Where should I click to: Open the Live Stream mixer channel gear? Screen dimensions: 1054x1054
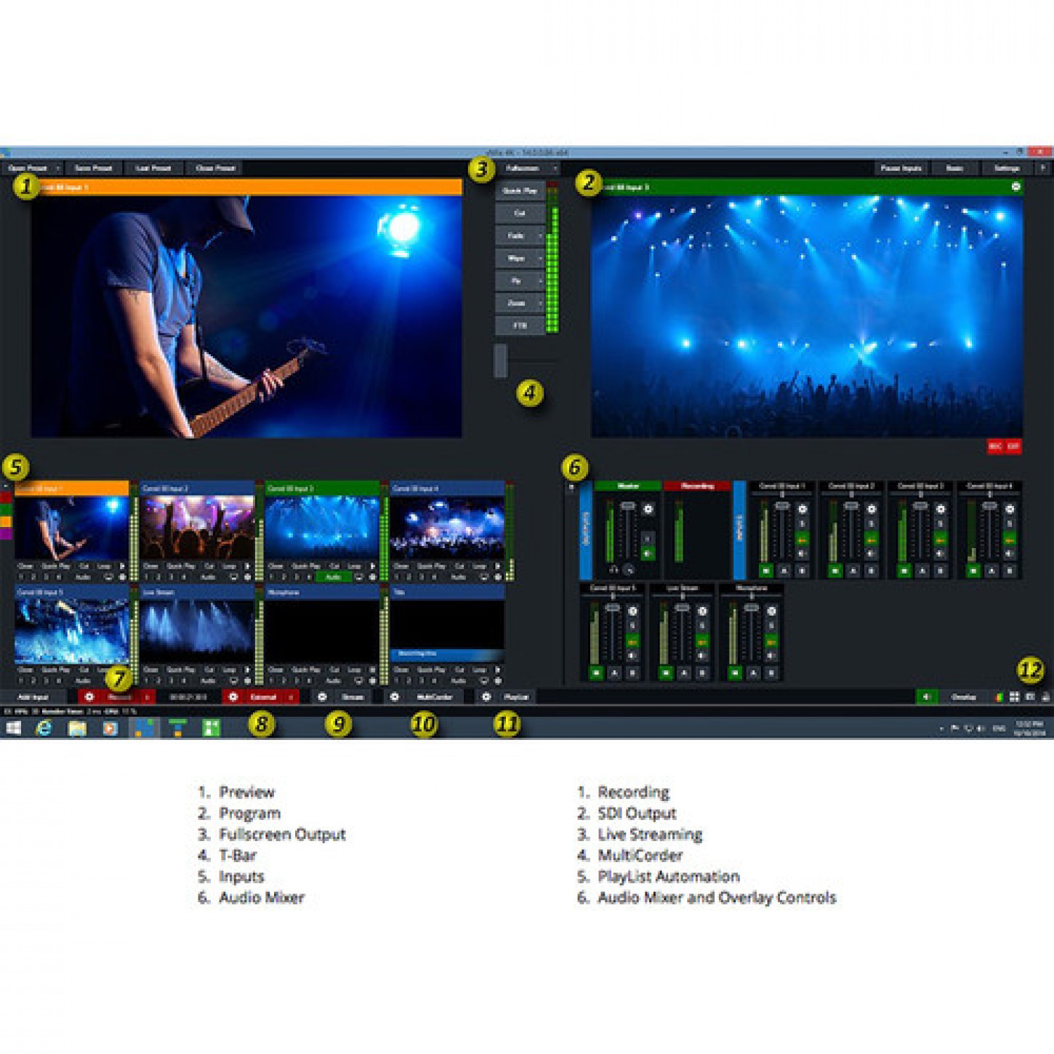(x=702, y=611)
